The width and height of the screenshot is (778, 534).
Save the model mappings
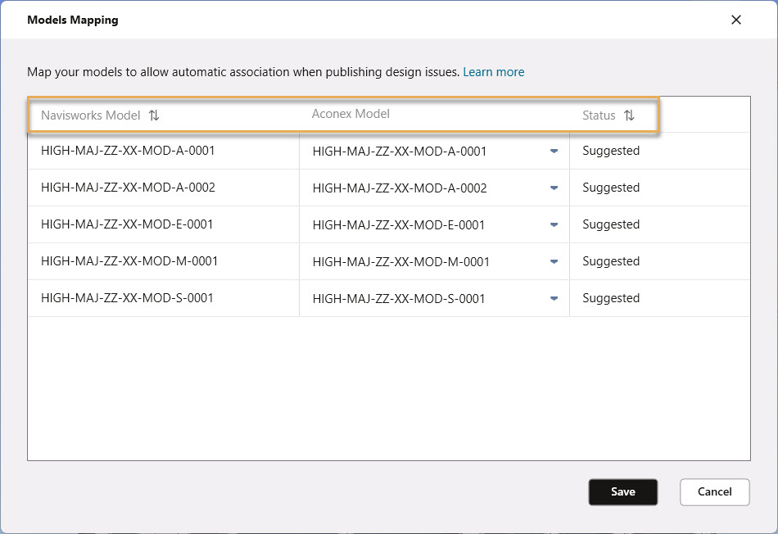point(622,491)
